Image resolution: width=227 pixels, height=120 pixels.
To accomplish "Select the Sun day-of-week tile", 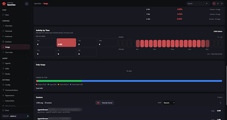I will pyautogui.click(x=46, y=43).
